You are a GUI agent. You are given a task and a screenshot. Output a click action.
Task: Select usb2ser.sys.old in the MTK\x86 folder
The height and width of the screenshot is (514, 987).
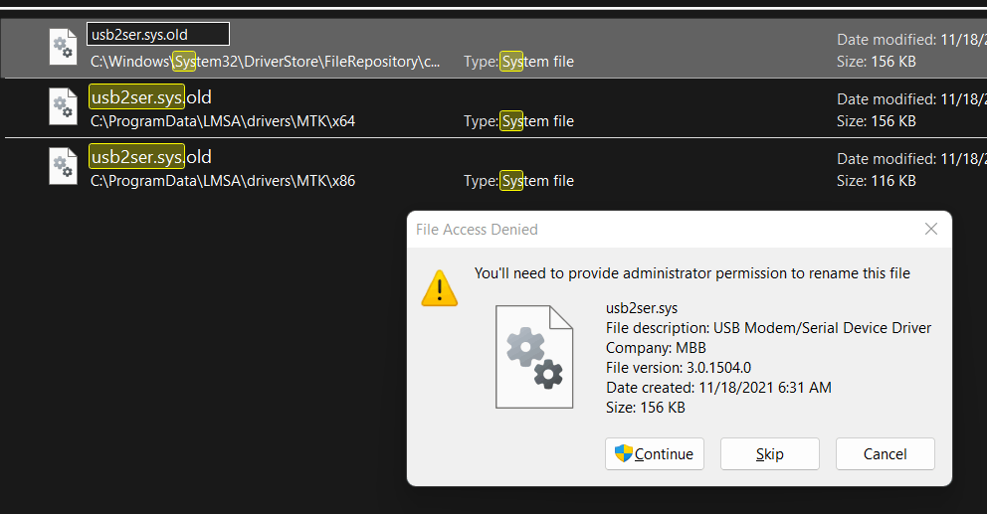pos(150,157)
